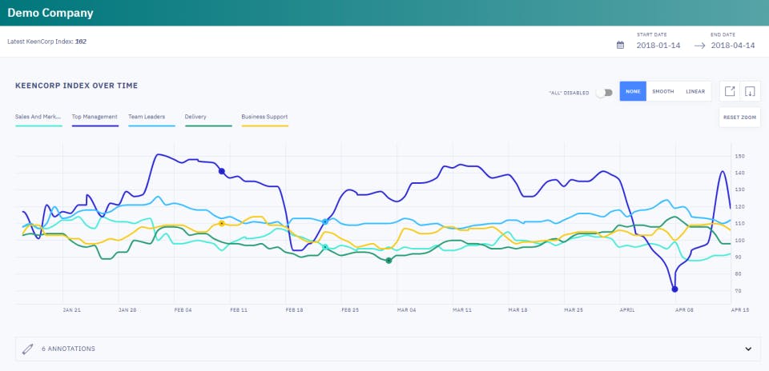
Task: Toggle the "ALL" disabled switch
Action: tap(604, 93)
